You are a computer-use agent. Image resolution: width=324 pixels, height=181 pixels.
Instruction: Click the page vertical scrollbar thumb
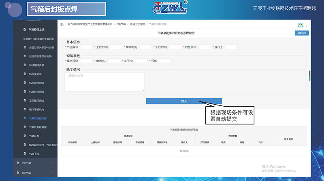[309, 76]
